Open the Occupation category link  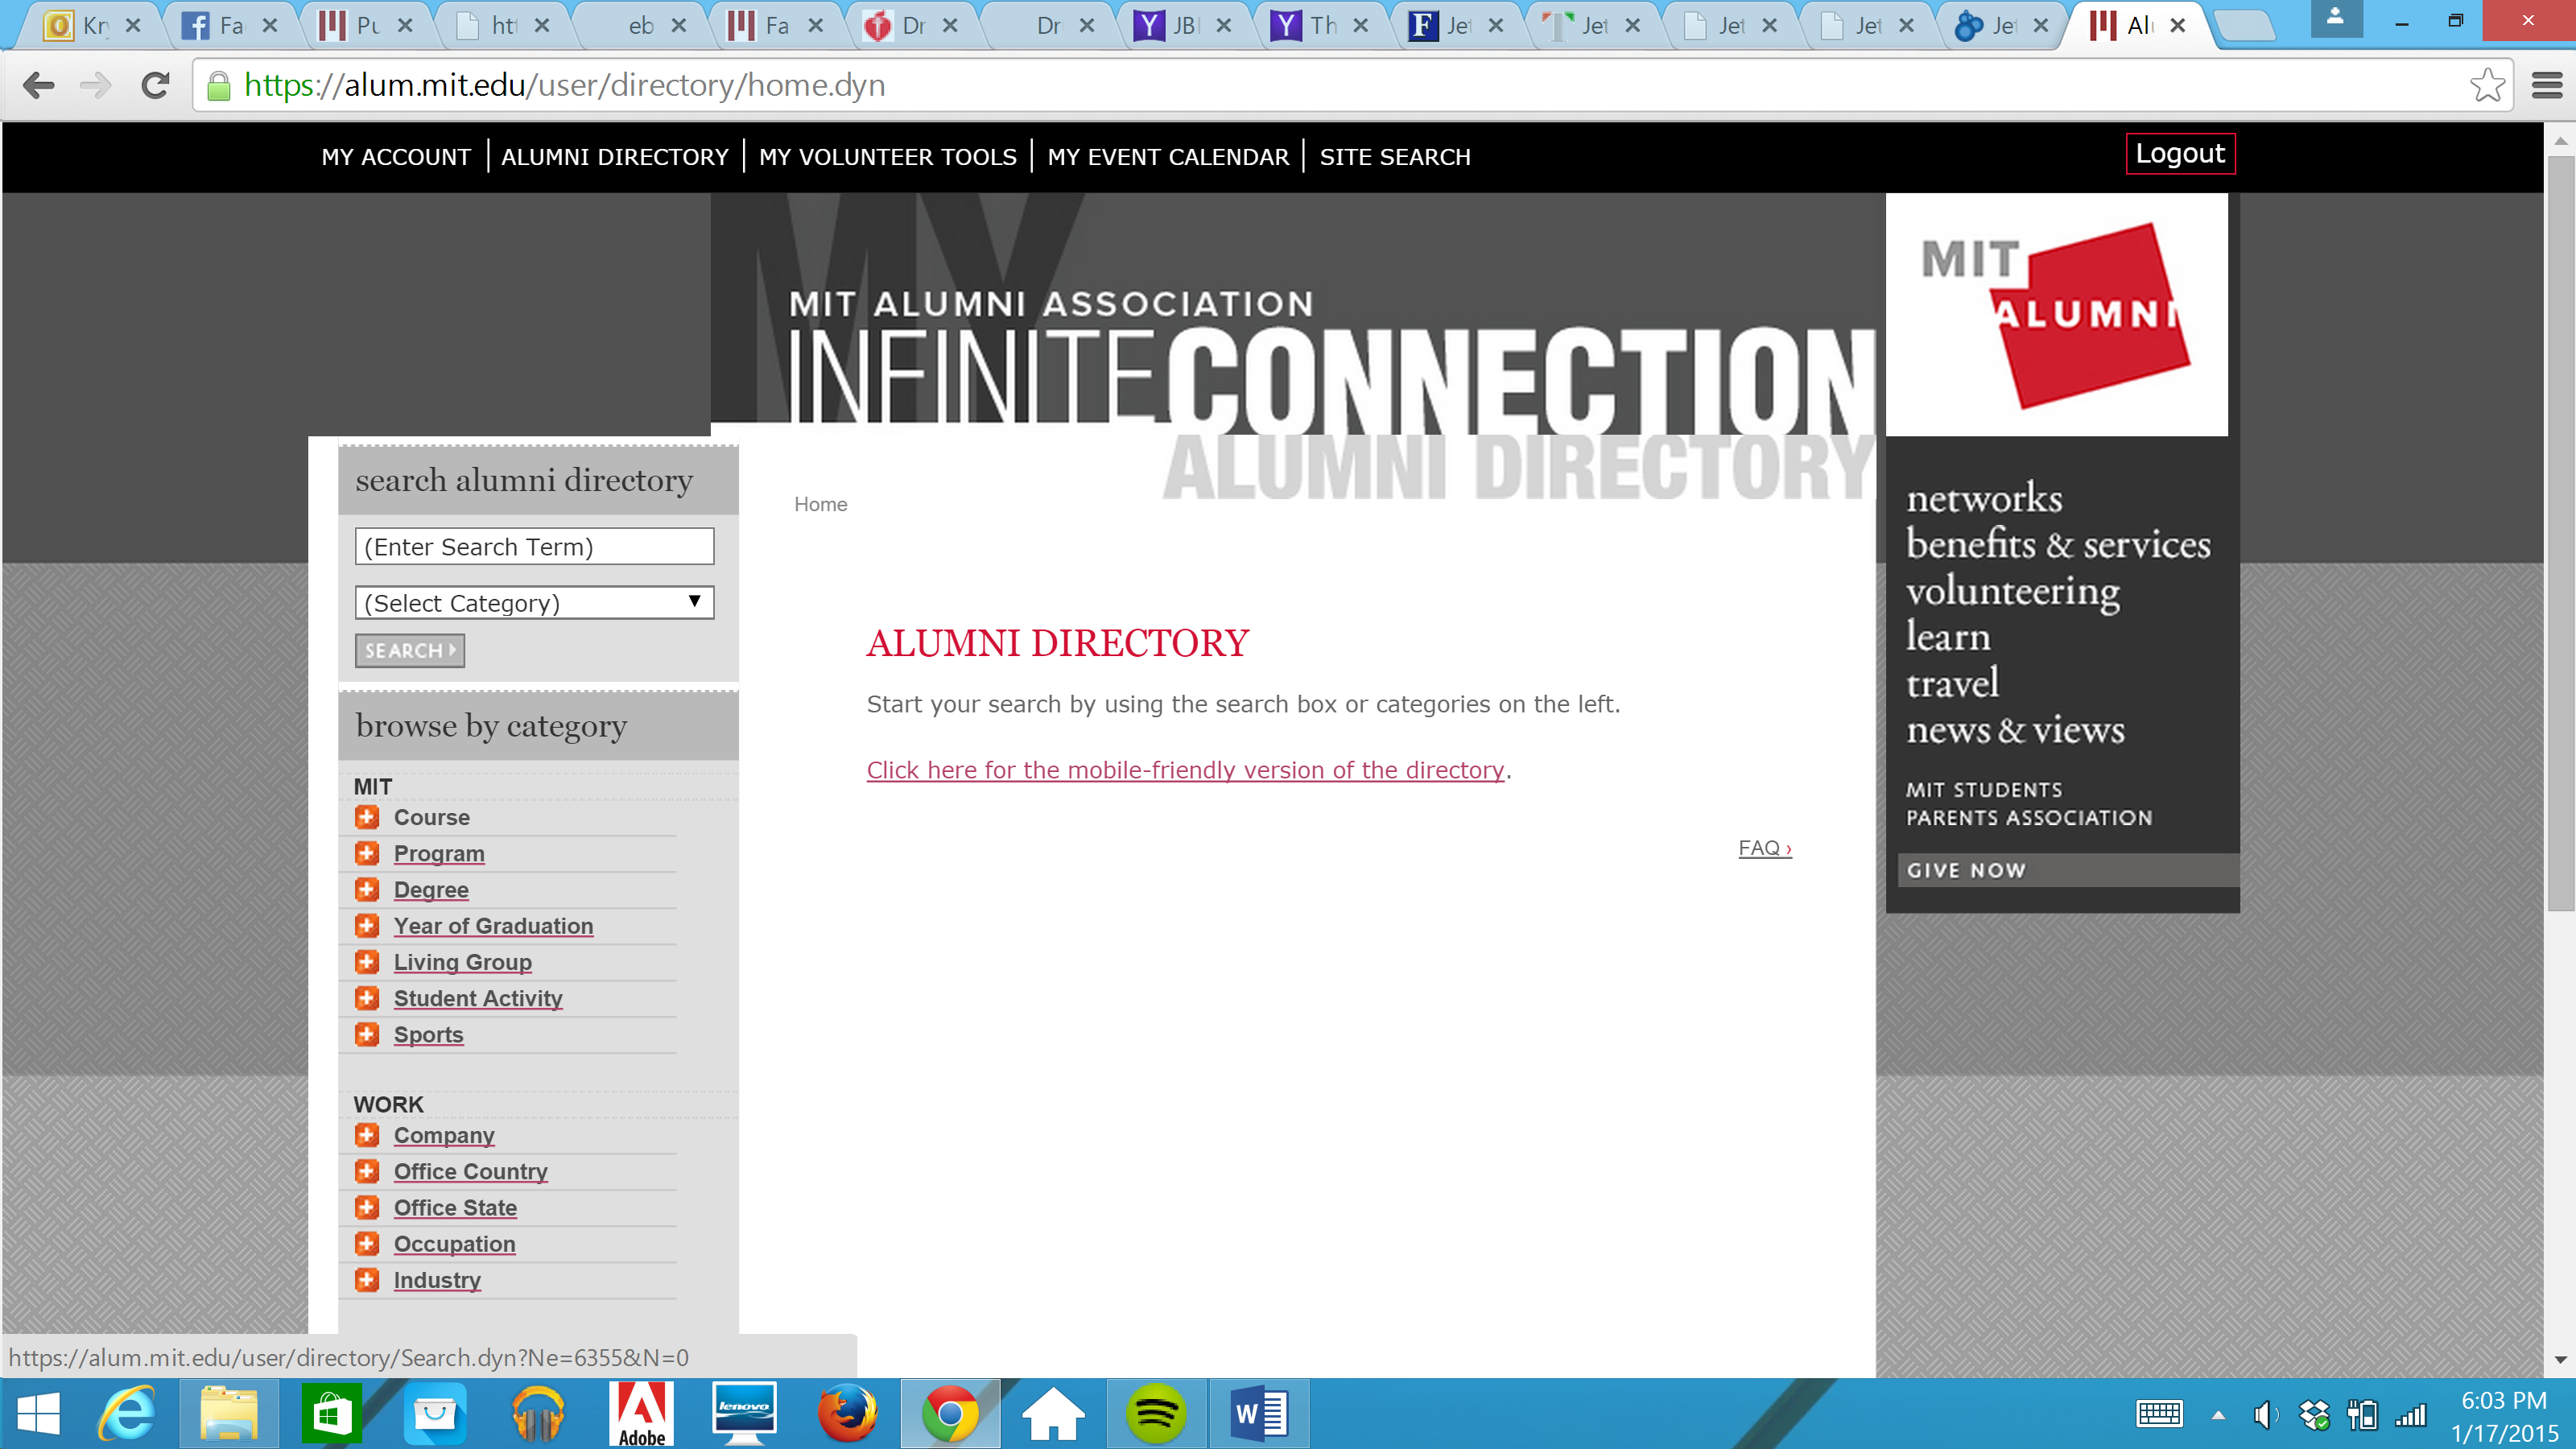point(454,1243)
